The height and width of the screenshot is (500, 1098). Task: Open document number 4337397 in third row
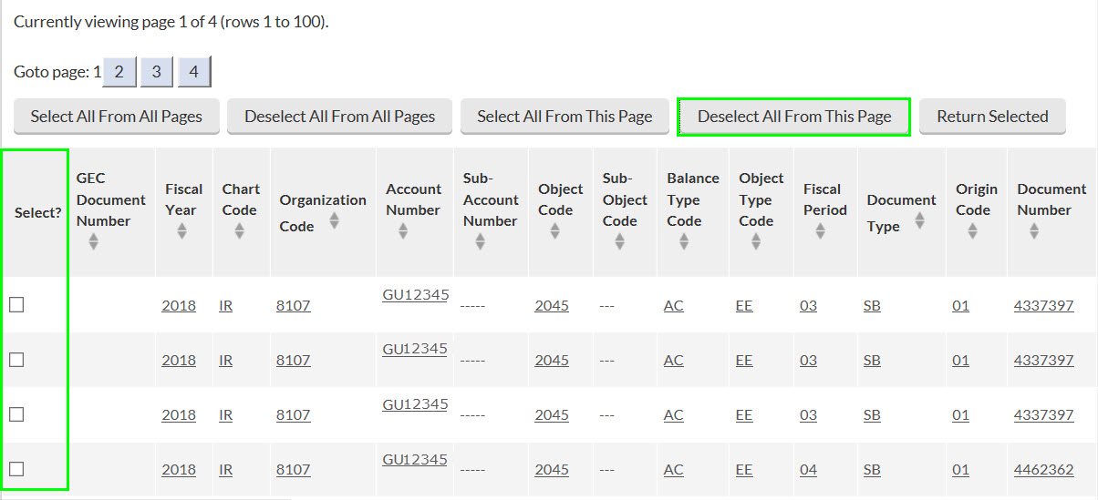(x=1044, y=415)
